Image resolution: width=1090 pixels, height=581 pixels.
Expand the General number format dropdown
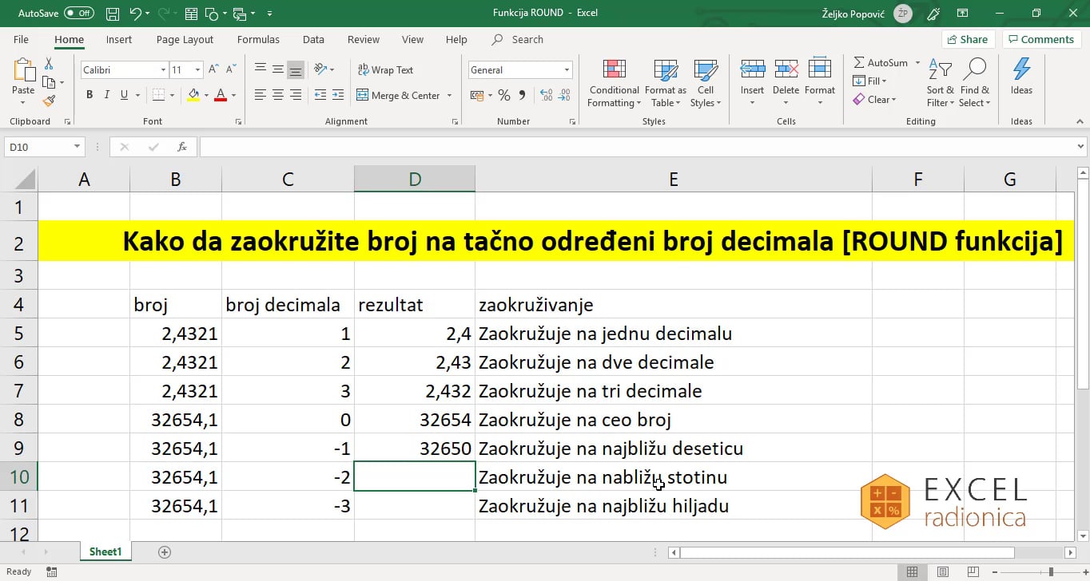(x=567, y=70)
